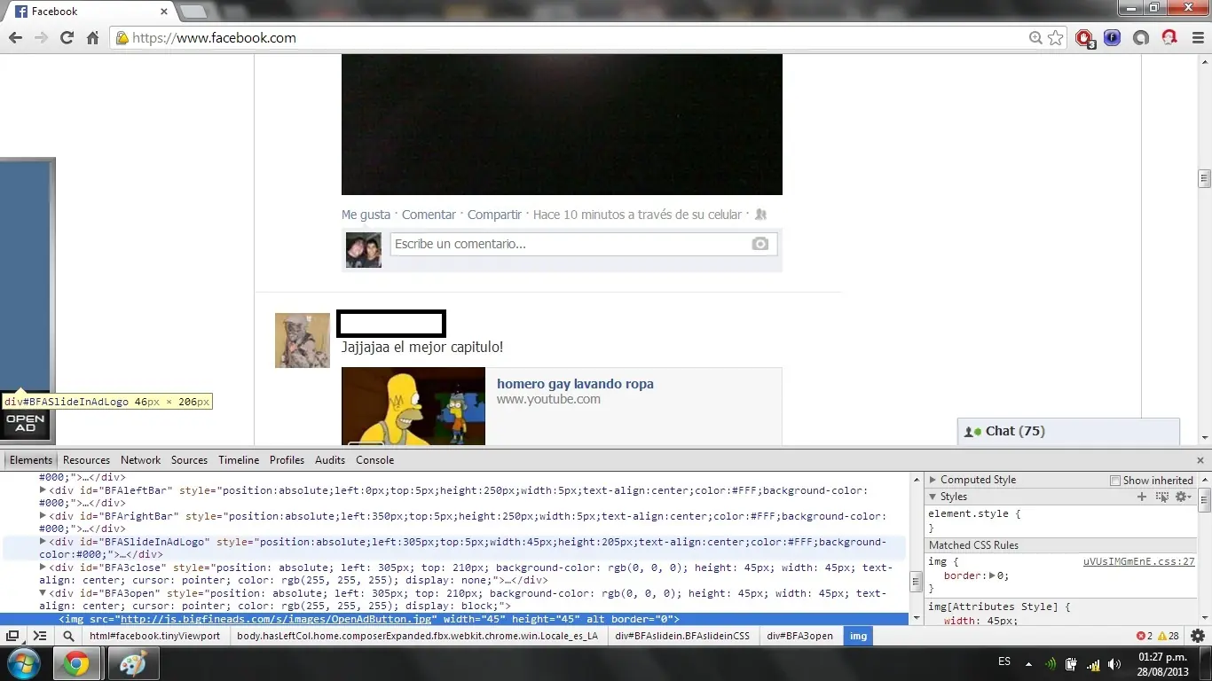Click the blue F extension icon
The height and width of the screenshot is (681, 1212).
point(1113,38)
